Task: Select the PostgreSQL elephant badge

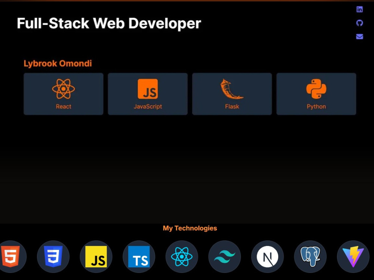Action: click(x=310, y=257)
